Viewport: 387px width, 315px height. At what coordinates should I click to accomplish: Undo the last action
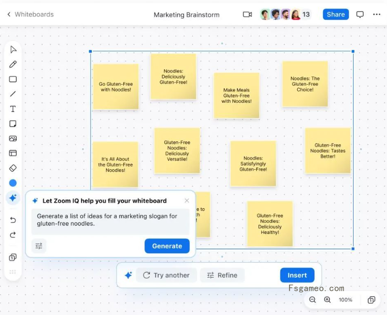[x=13, y=220]
